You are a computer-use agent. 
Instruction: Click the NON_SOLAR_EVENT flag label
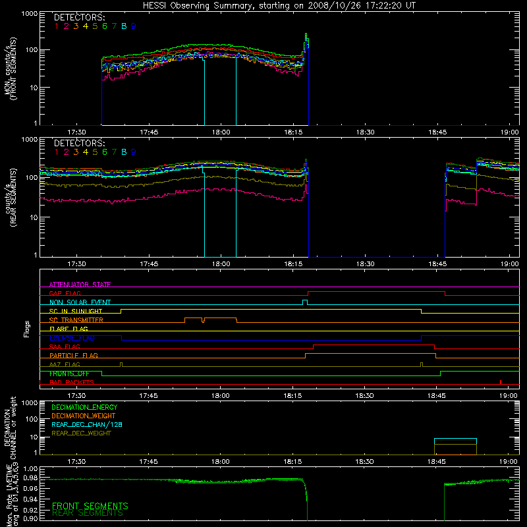click(80, 302)
